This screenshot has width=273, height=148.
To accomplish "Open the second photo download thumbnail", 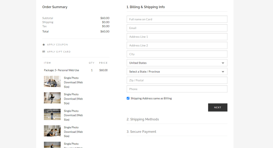I will pyautogui.click(x=52, y=98).
